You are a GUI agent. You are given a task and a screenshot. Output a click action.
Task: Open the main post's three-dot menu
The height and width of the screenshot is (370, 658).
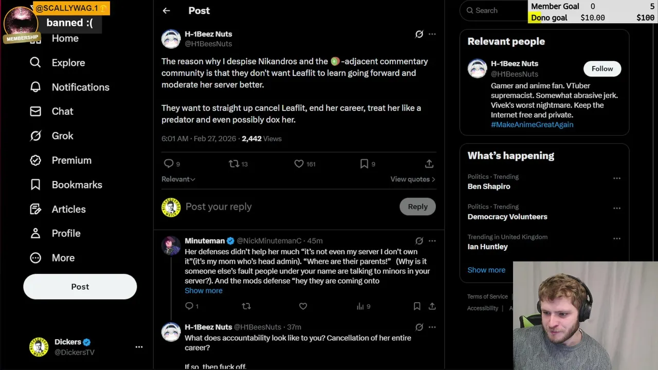[x=432, y=34]
